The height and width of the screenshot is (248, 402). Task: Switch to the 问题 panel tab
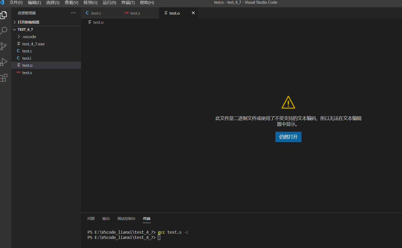91,219
